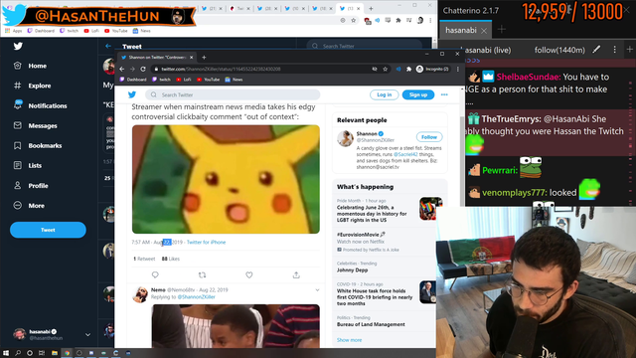
Task: Open the Dashboard bookmark in the incognito window
Action: pos(133,80)
